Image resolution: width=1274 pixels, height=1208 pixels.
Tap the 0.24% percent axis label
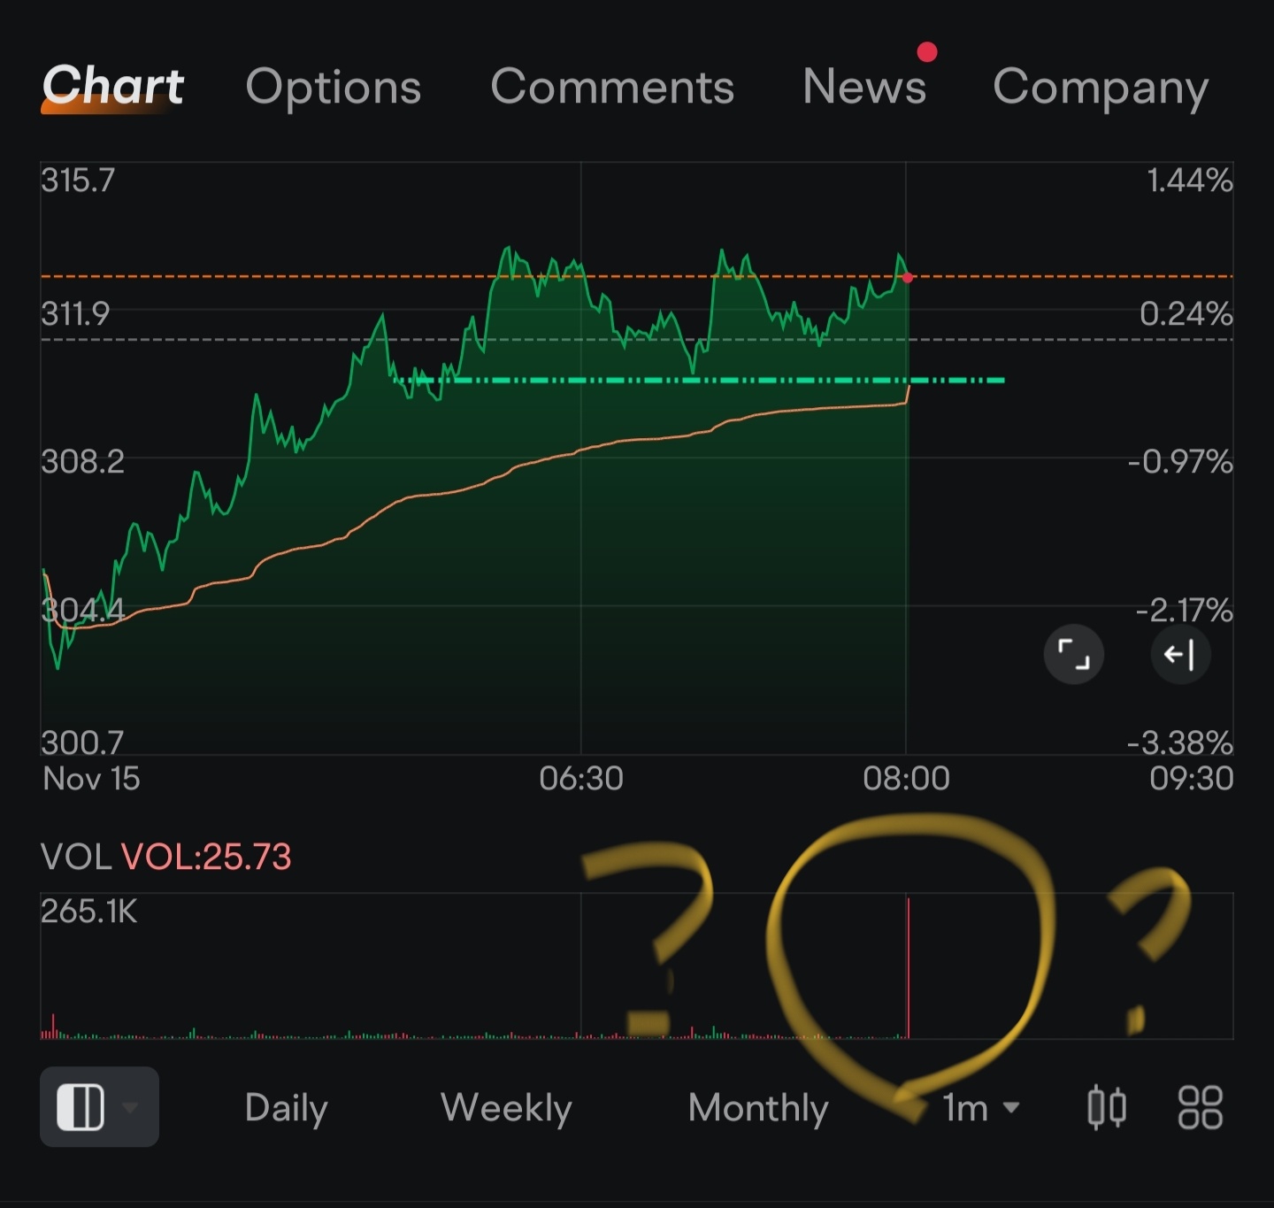tap(1186, 313)
